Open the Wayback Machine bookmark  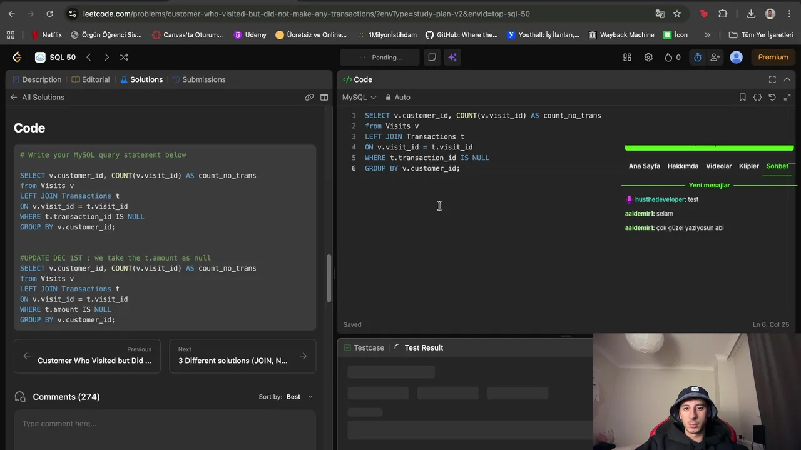point(621,35)
